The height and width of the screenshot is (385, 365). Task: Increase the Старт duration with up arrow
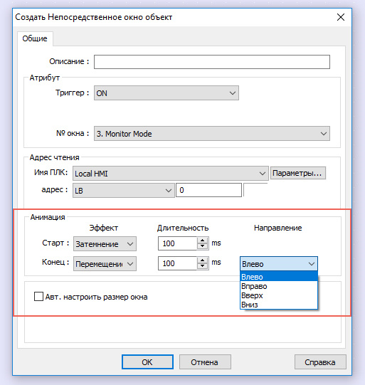coord(202,241)
